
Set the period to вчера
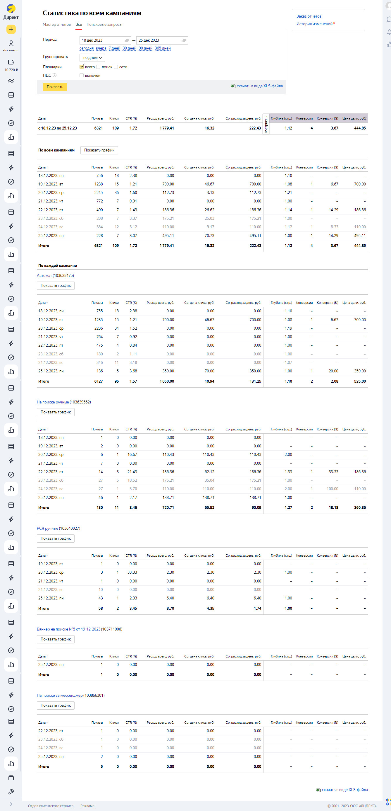101,48
